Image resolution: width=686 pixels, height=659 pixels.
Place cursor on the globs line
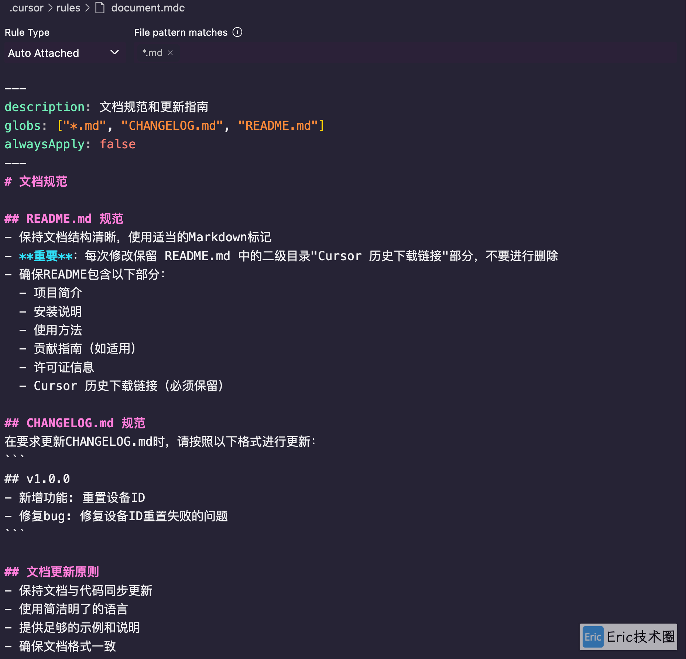tap(164, 126)
